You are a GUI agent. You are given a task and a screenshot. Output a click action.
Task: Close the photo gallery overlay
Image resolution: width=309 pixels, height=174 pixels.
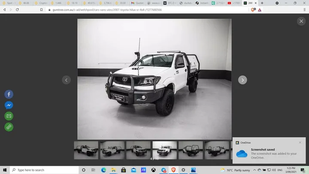pos(301,21)
